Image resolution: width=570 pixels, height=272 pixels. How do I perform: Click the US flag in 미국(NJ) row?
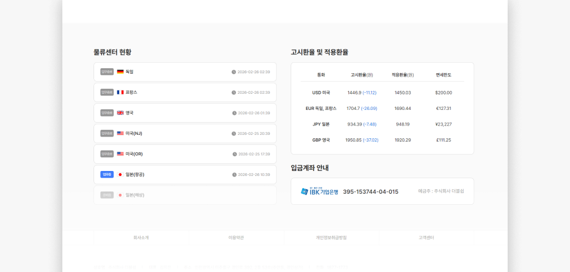tap(120, 133)
